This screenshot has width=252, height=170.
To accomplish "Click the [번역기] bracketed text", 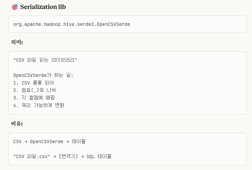I will point(68,156).
